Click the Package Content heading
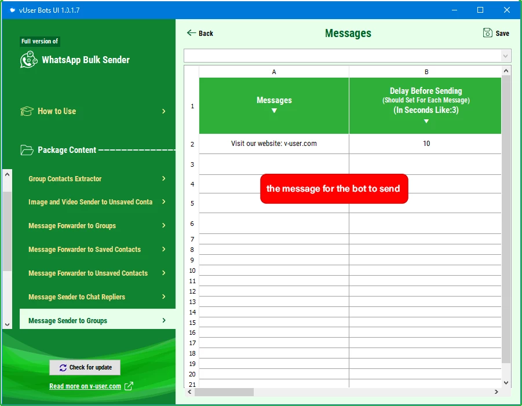The width and height of the screenshot is (522, 406). point(67,150)
